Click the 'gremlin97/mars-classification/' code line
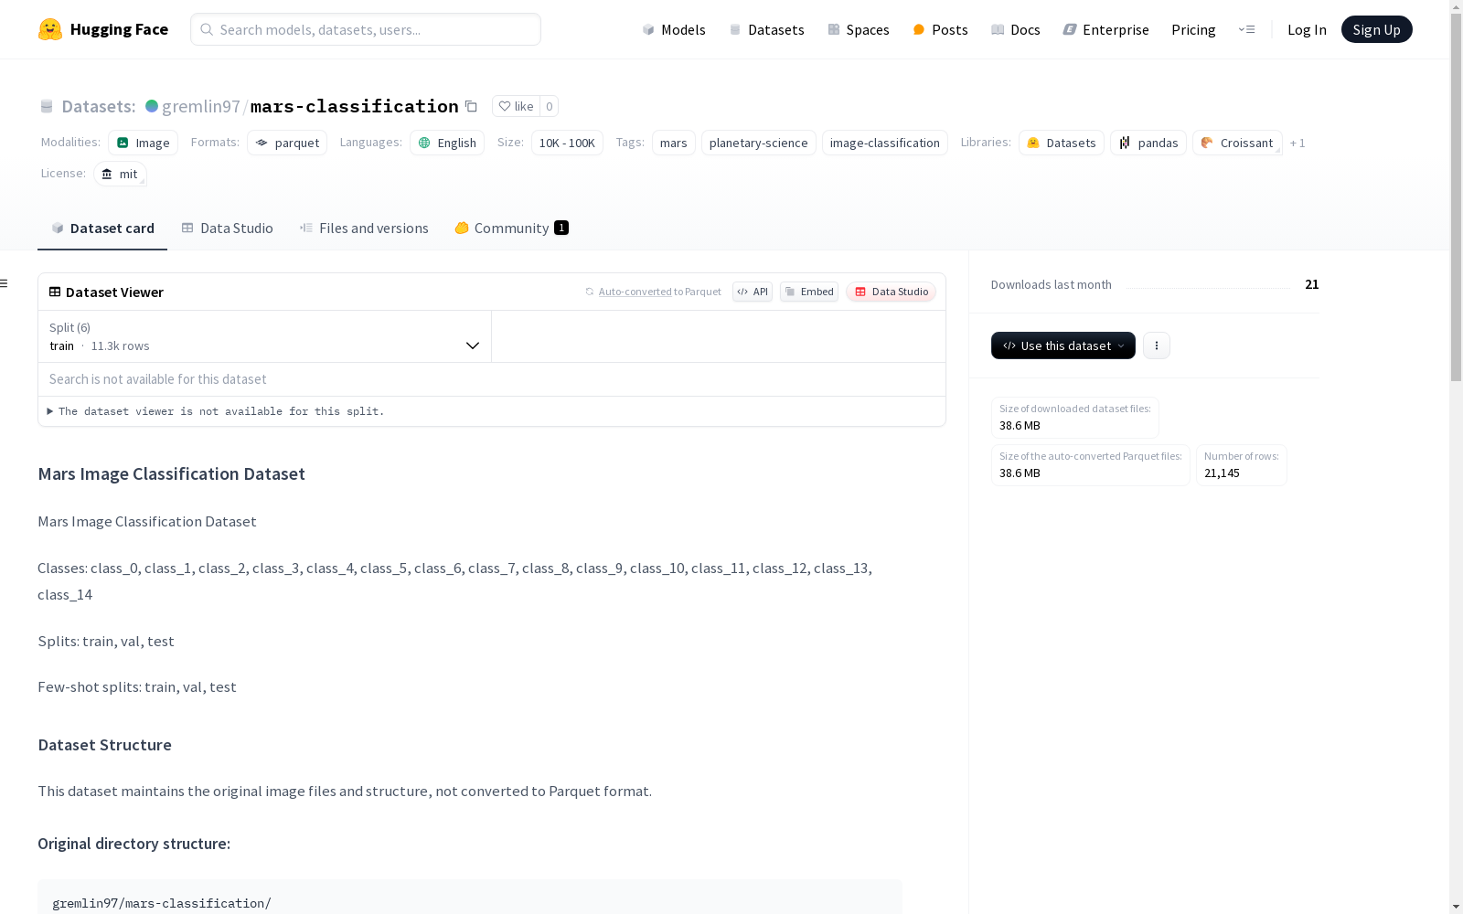Viewport: 1463px width, 914px height. pos(162,903)
